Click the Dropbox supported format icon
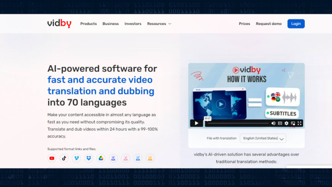 pyautogui.click(x=89, y=158)
